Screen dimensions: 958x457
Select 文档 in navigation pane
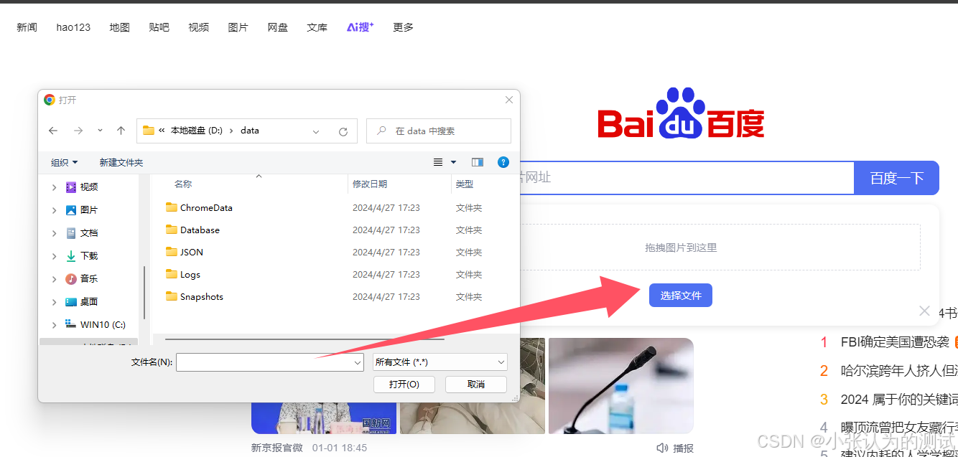pyautogui.click(x=89, y=233)
